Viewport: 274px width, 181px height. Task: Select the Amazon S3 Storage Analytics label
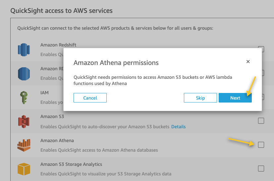pos(71,164)
